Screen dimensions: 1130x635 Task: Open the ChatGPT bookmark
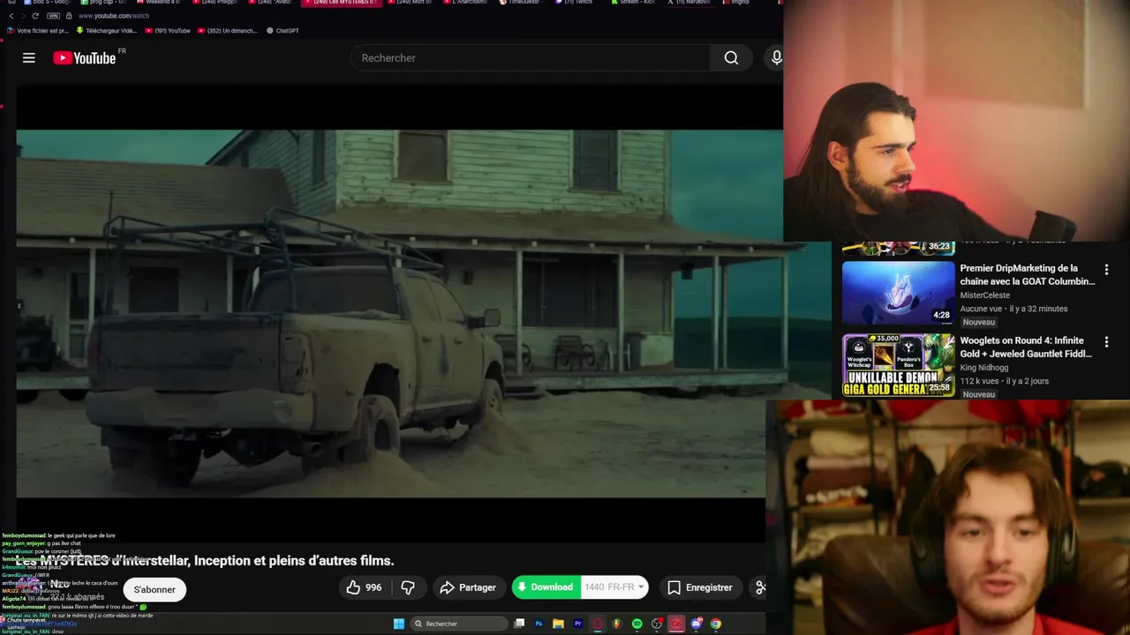[x=283, y=30]
